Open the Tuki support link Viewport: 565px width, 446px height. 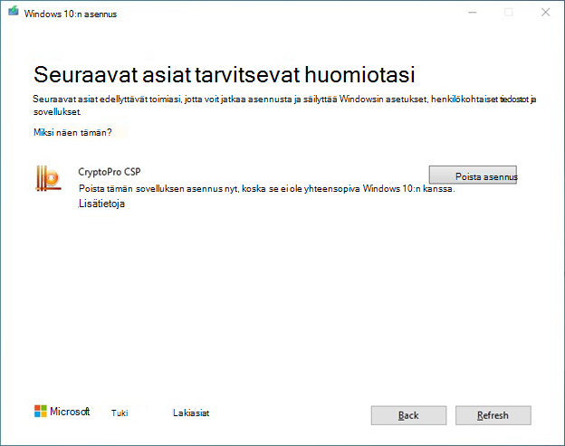click(x=120, y=413)
